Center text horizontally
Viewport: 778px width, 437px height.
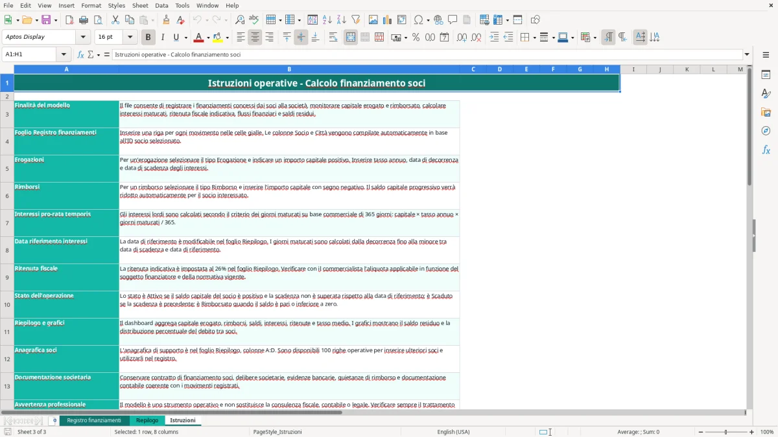255,38
